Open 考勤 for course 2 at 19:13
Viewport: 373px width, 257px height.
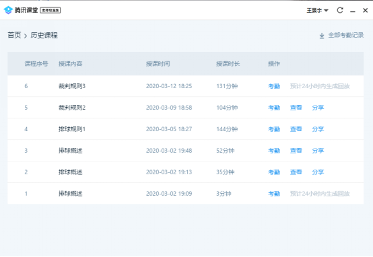(274, 172)
